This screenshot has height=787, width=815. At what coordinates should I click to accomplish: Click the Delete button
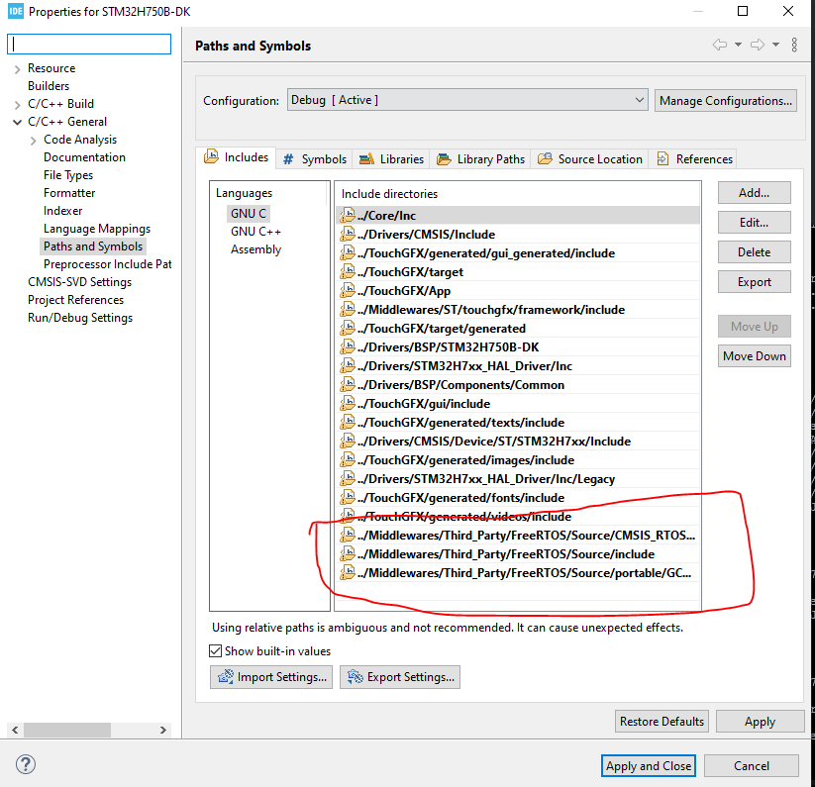(x=755, y=252)
